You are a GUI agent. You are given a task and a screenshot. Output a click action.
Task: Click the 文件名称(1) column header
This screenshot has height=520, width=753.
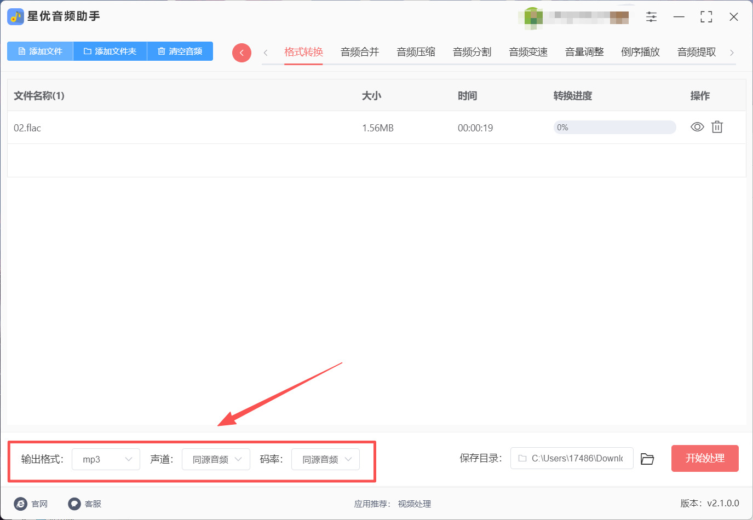tap(39, 96)
